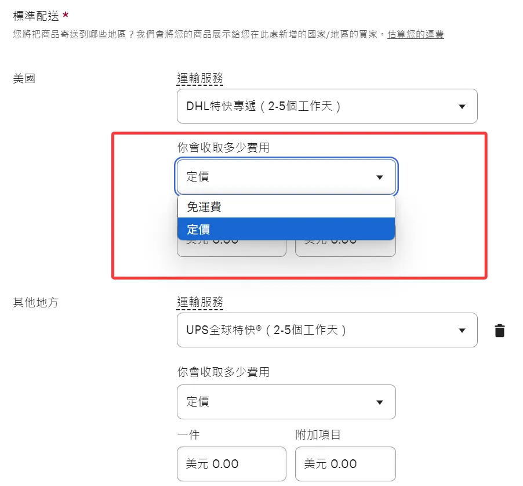Click the 標準配送 section heading
The image size is (523, 486).
click(x=36, y=16)
